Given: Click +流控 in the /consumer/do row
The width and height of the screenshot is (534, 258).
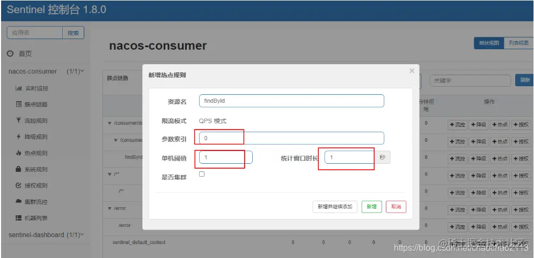Looking at the screenshot, I should coord(457,125).
